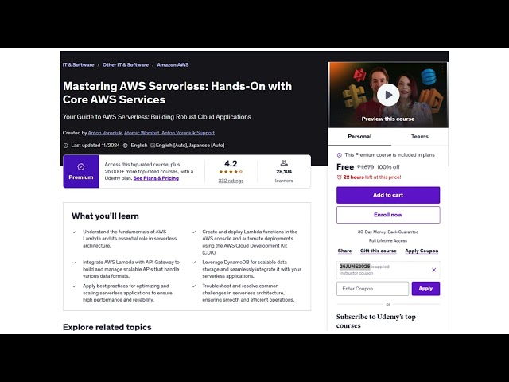Screen dimensions: 509x382
Task: Click the 28,104 learners count
Action: [x=284, y=172]
